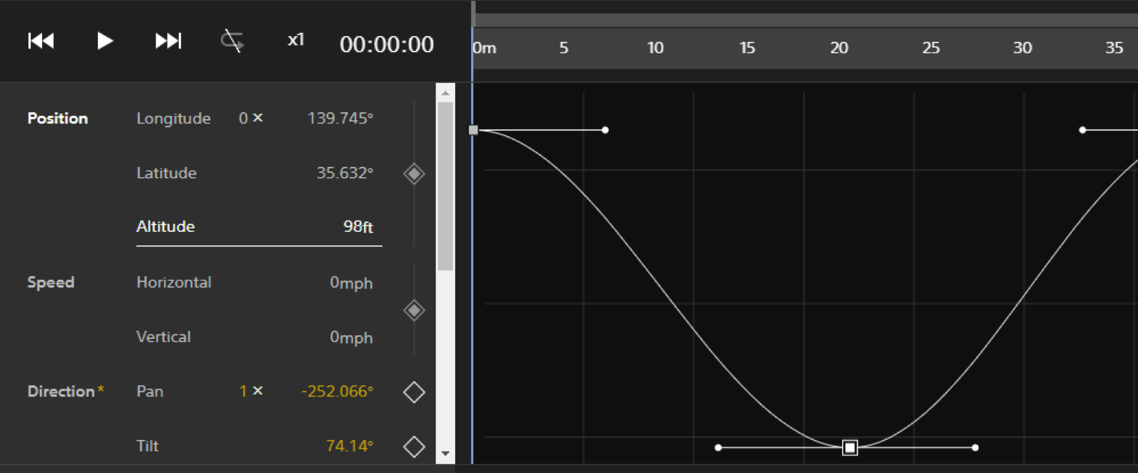Select the Pan parameter label
This screenshot has width=1138, height=473.
pos(150,391)
